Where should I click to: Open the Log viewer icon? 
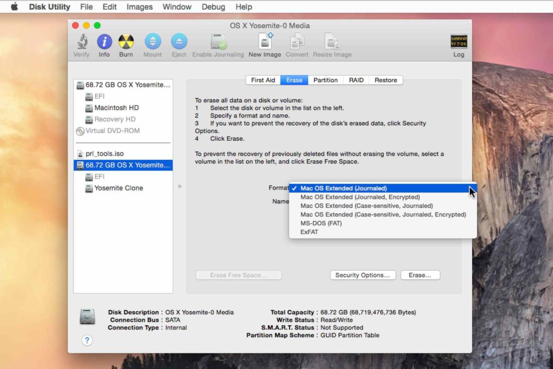click(459, 42)
